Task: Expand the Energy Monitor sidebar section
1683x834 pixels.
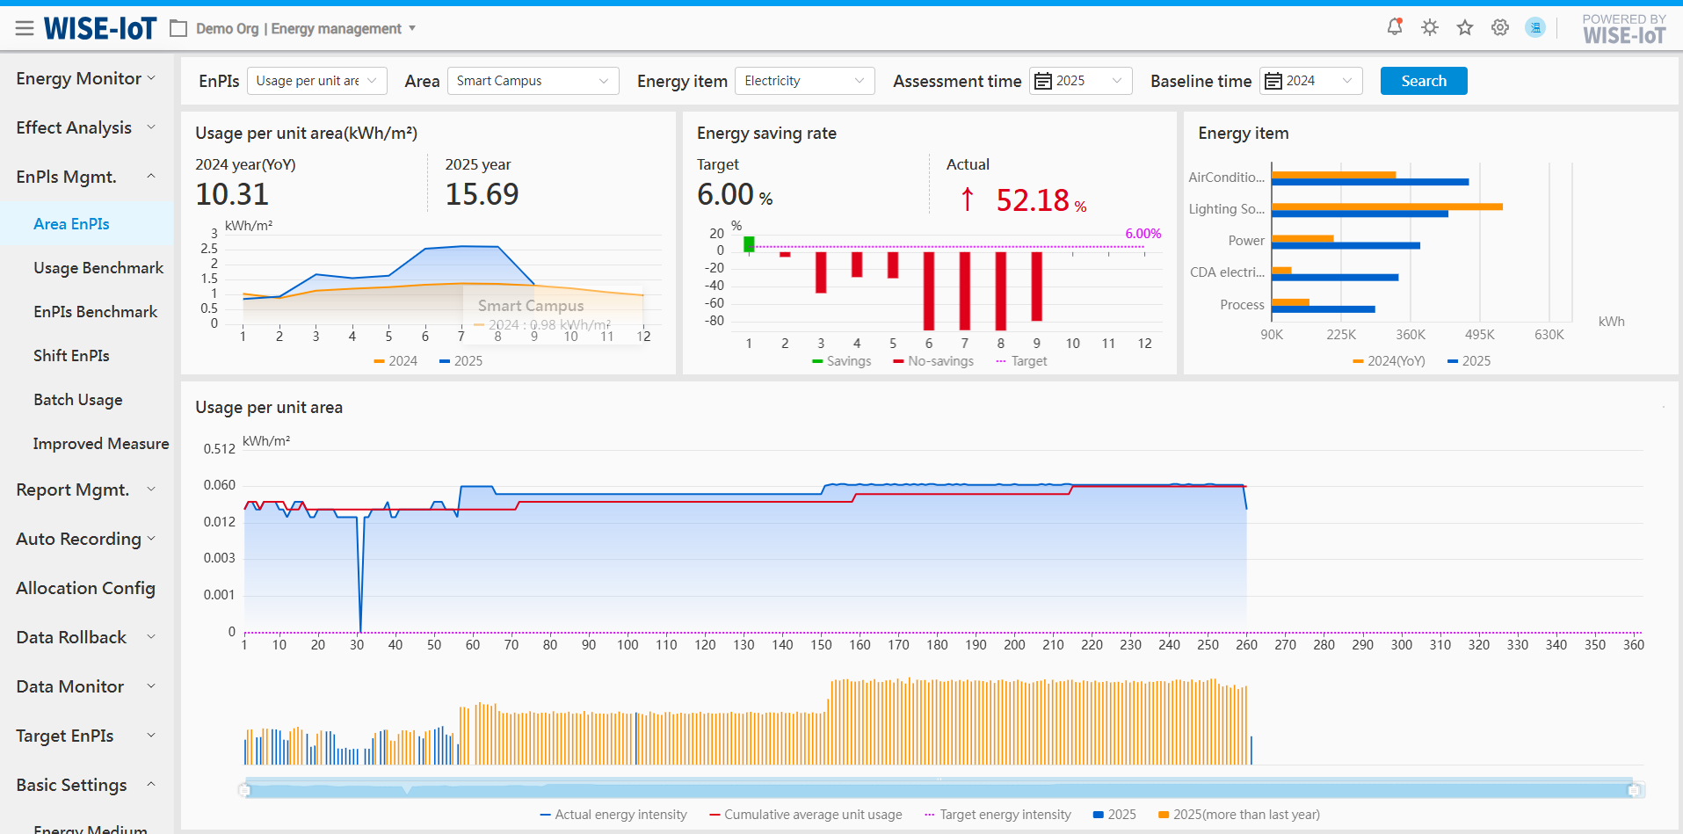Action: click(85, 78)
